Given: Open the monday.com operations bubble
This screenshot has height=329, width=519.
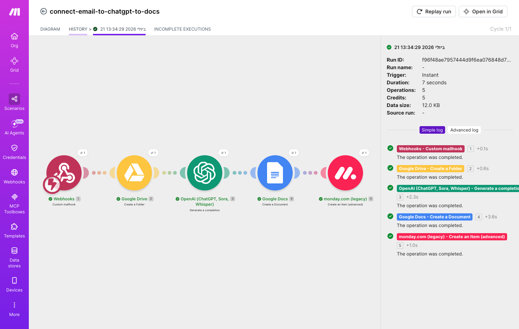Looking at the screenshot, I should click(x=364, y=153).
